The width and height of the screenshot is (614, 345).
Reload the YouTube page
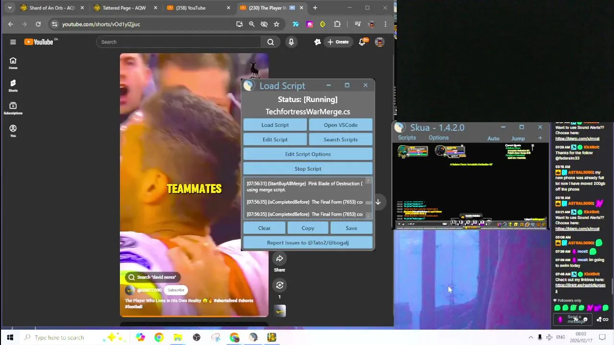(38, 24)
